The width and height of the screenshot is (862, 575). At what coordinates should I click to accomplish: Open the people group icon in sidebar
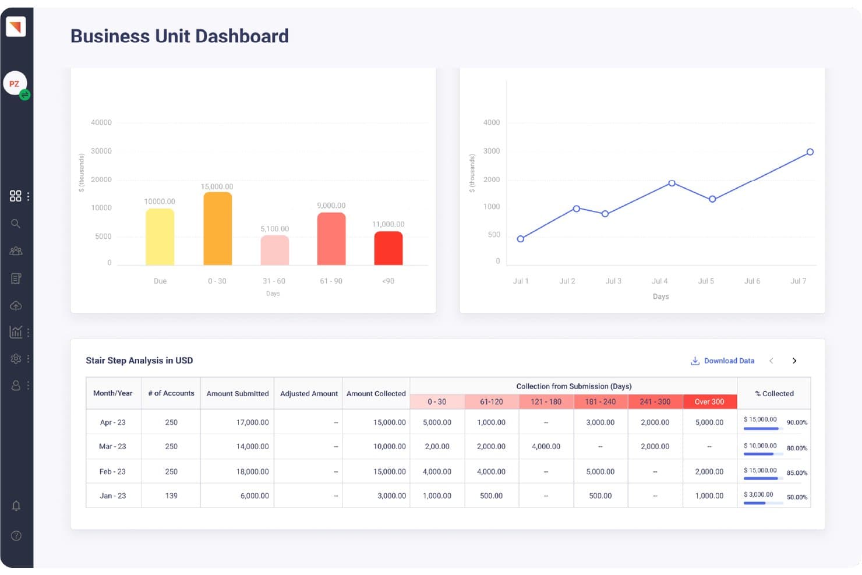click(x=16, y=251)
